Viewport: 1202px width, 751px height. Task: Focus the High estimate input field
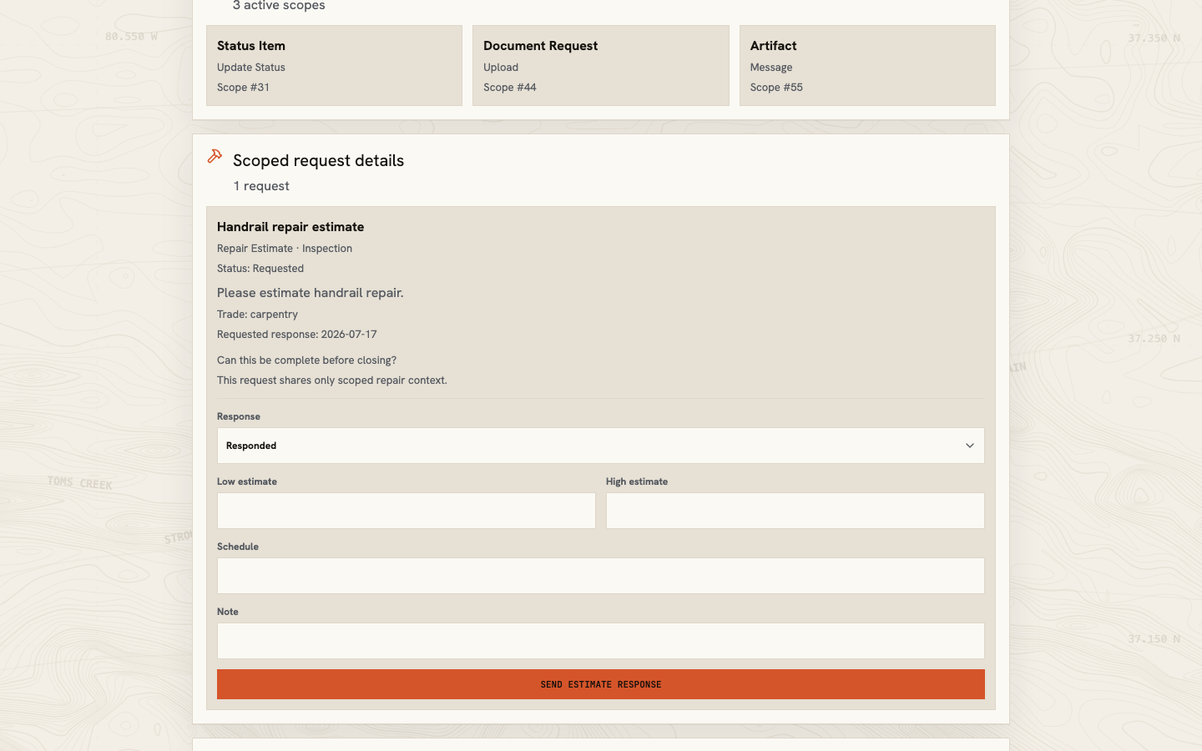pyautogui.click(x=795, y=511)
